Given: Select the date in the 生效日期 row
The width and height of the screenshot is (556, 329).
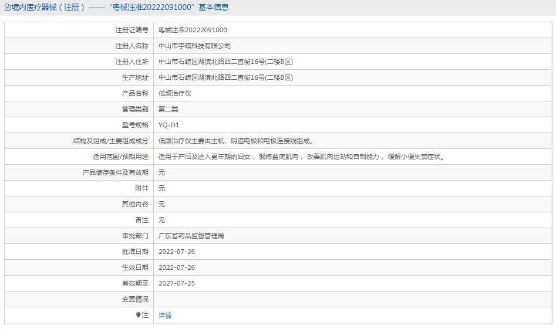Looking at the screenshot, I should tap(177, 268).
